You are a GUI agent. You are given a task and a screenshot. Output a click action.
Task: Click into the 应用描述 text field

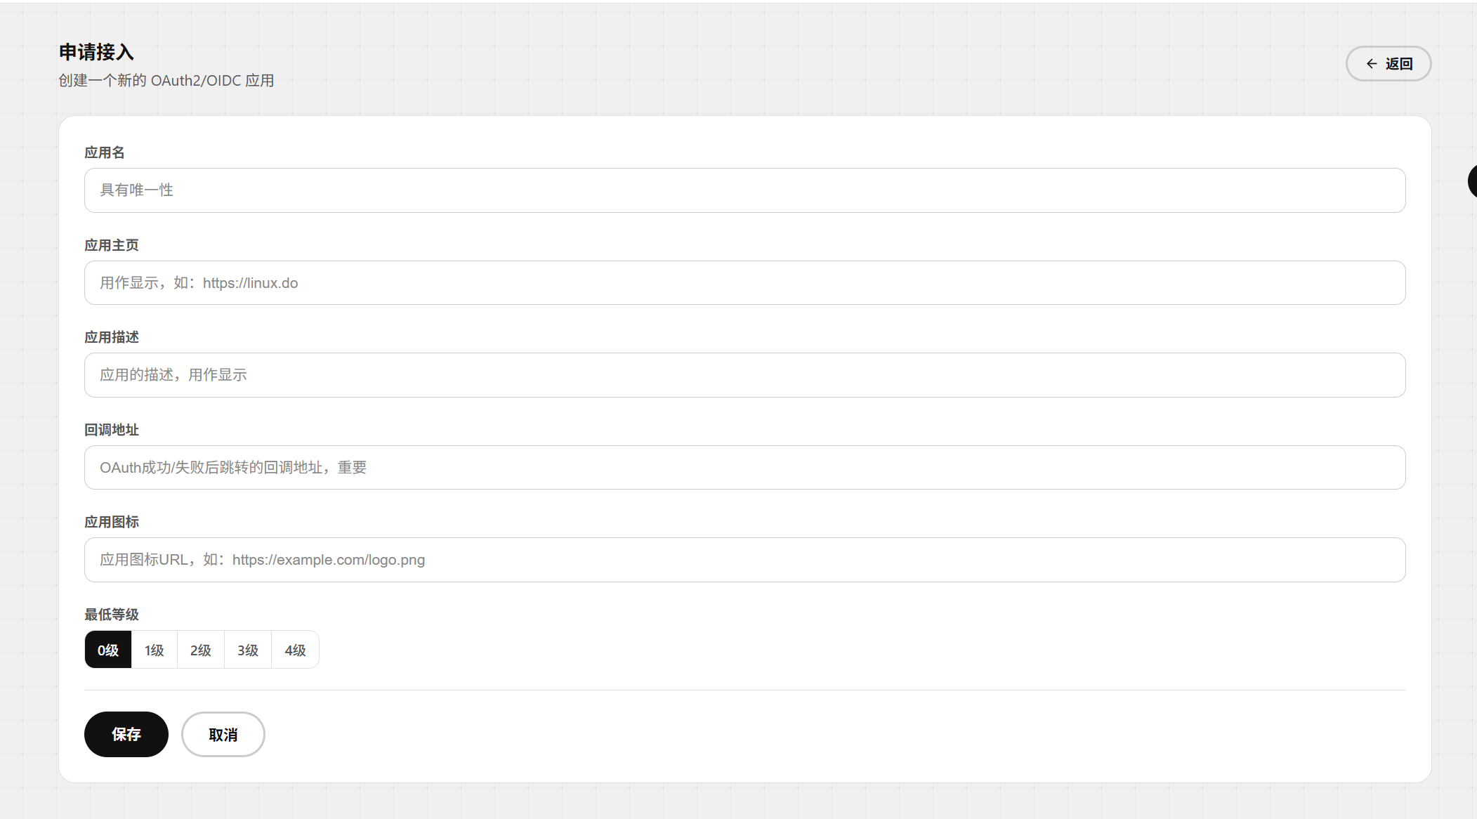coord(744,375)
